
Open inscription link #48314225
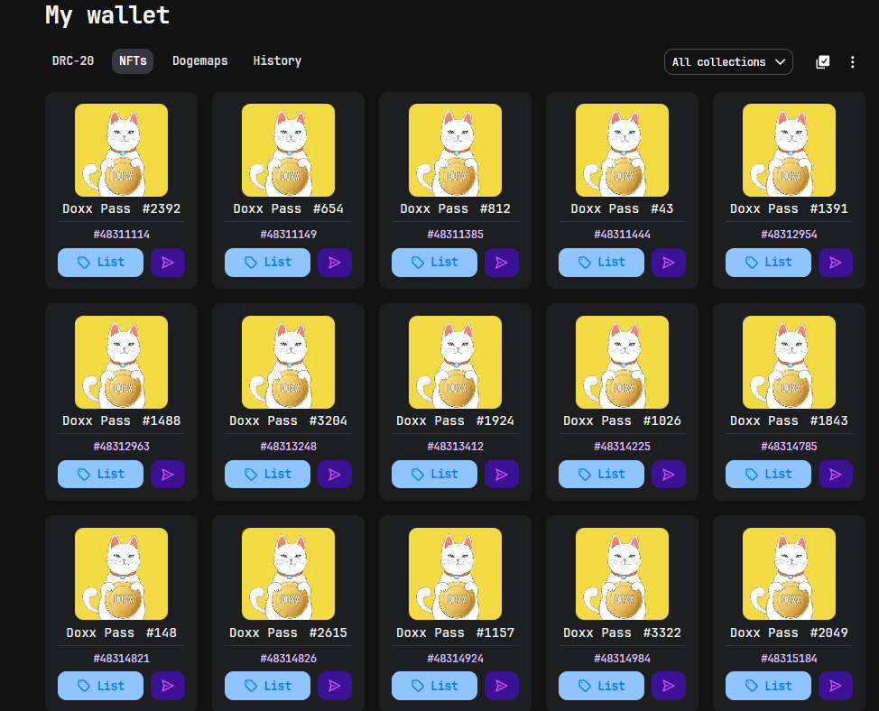[623, 446]
